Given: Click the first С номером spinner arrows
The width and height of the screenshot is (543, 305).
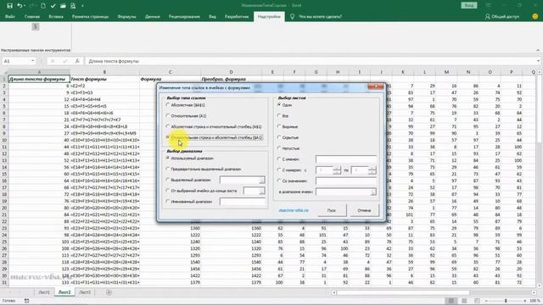Looking at the screenshot, I should pos(337,170).
